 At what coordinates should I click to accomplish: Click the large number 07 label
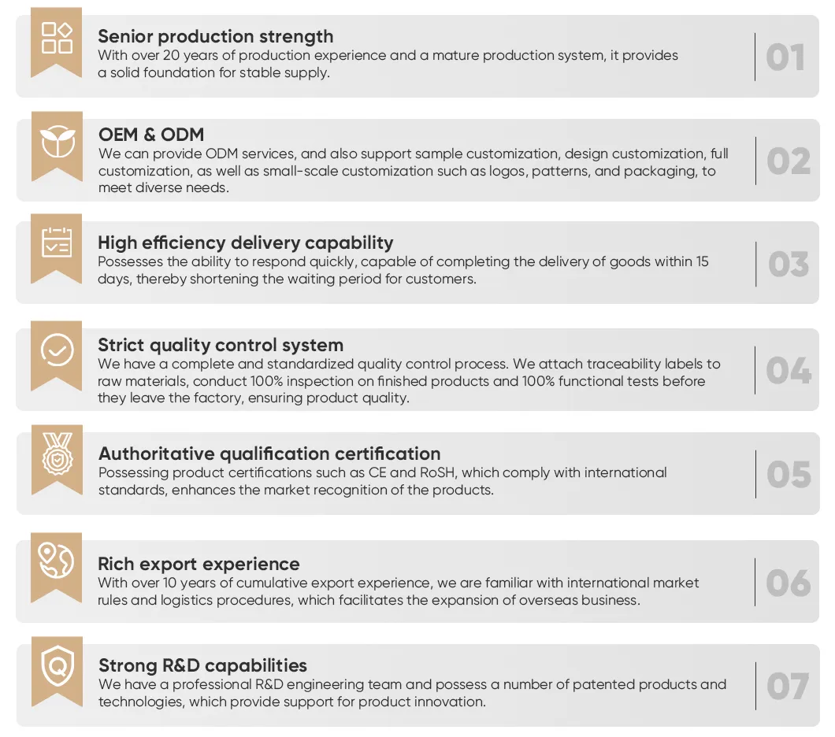click(788, 687)
